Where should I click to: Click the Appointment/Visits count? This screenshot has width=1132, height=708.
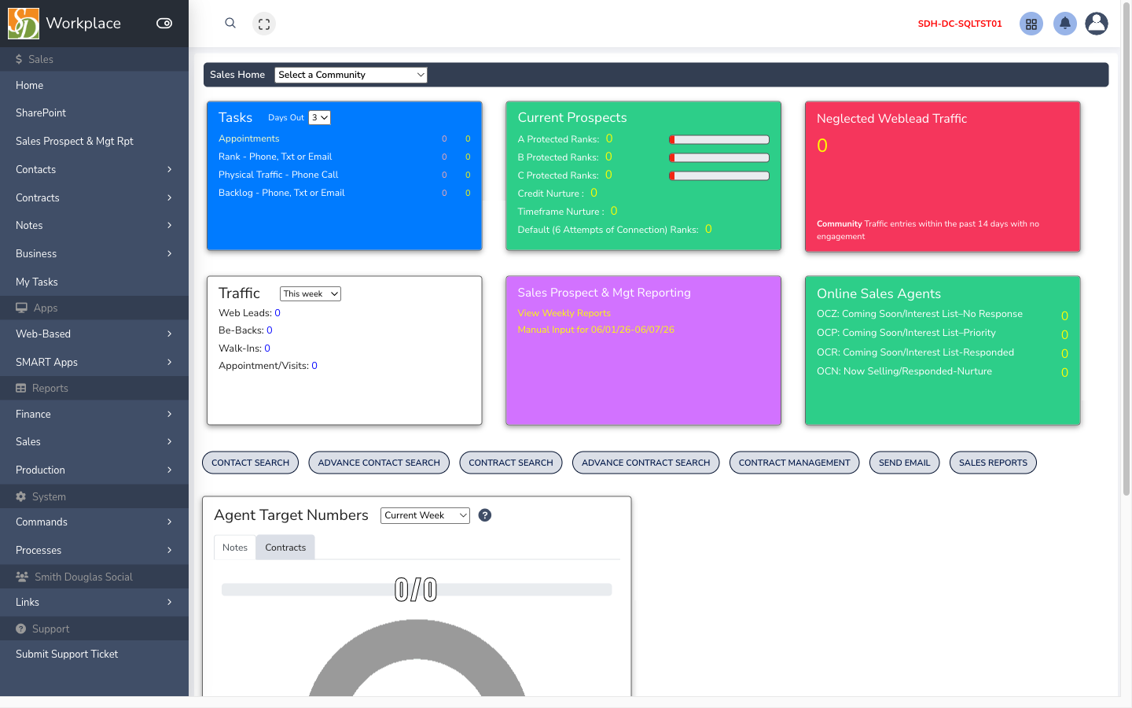tap(314, 366)
